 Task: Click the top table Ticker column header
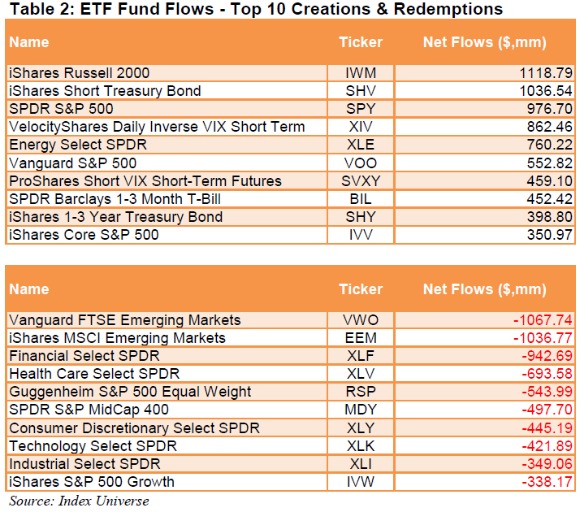point(360,42)
